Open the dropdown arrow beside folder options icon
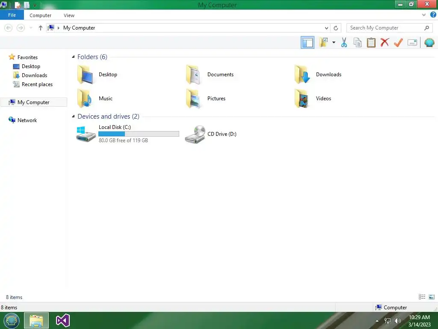Screen dimensions: 438x329 tap(334, 42)
